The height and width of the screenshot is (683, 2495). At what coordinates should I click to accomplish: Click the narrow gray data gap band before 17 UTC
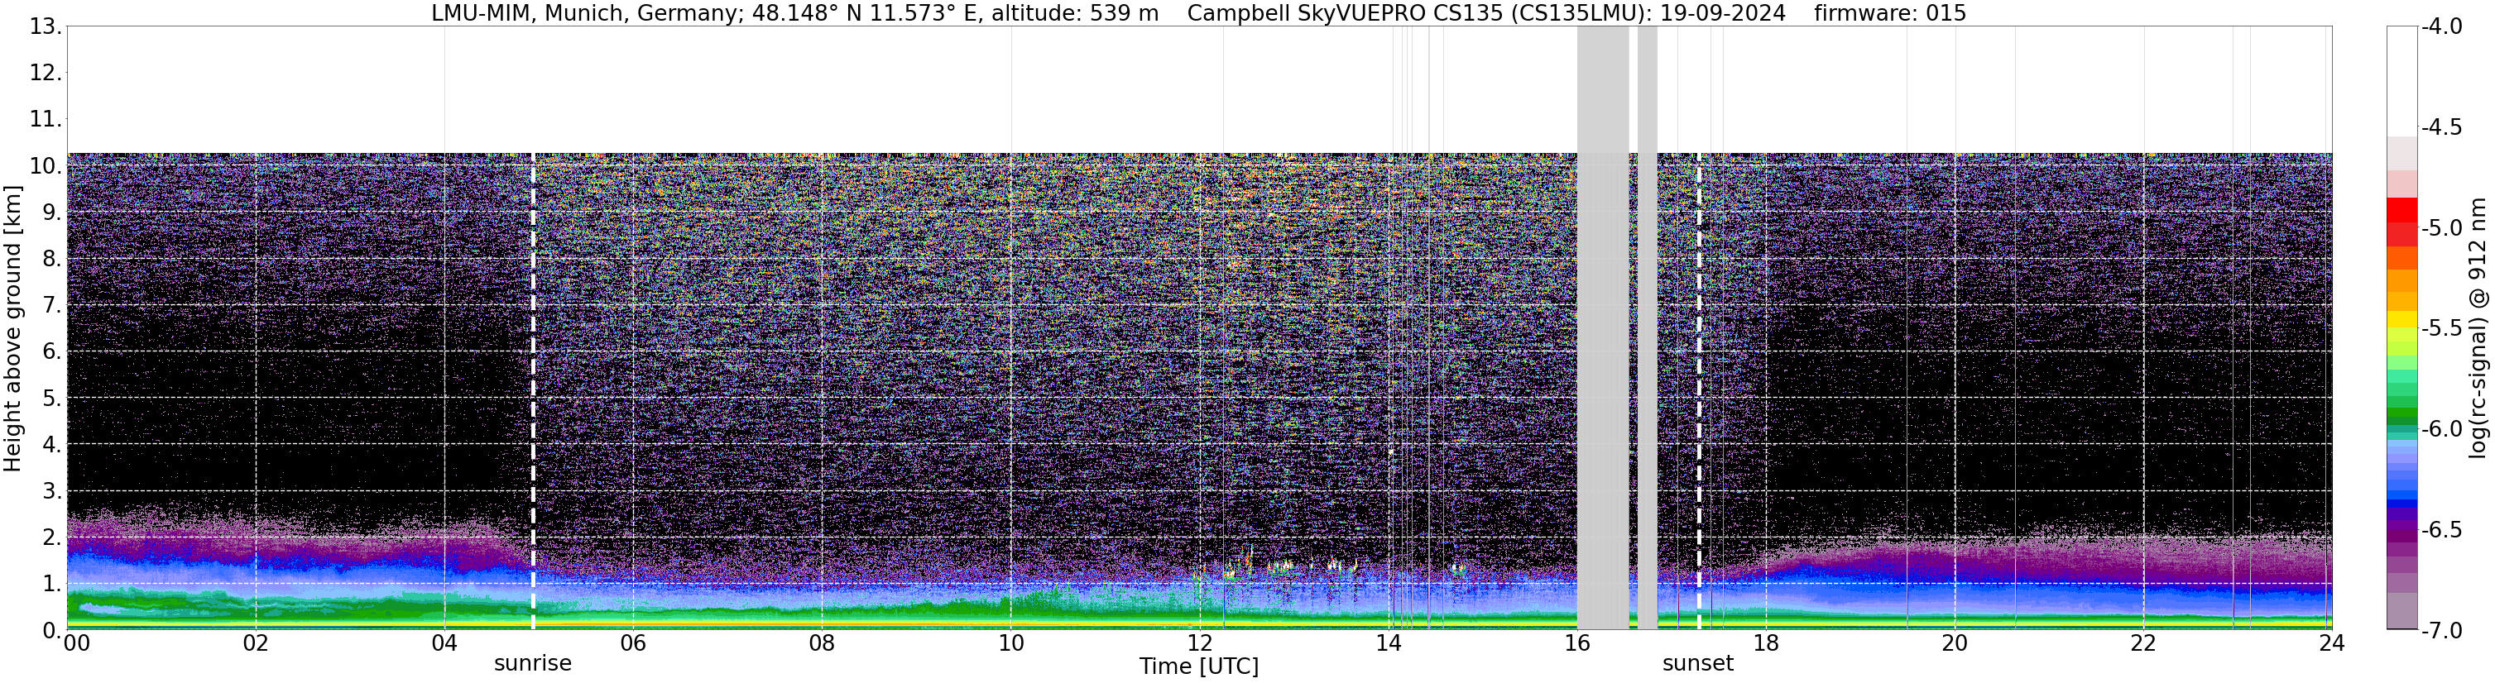[x=1648, y=328]
